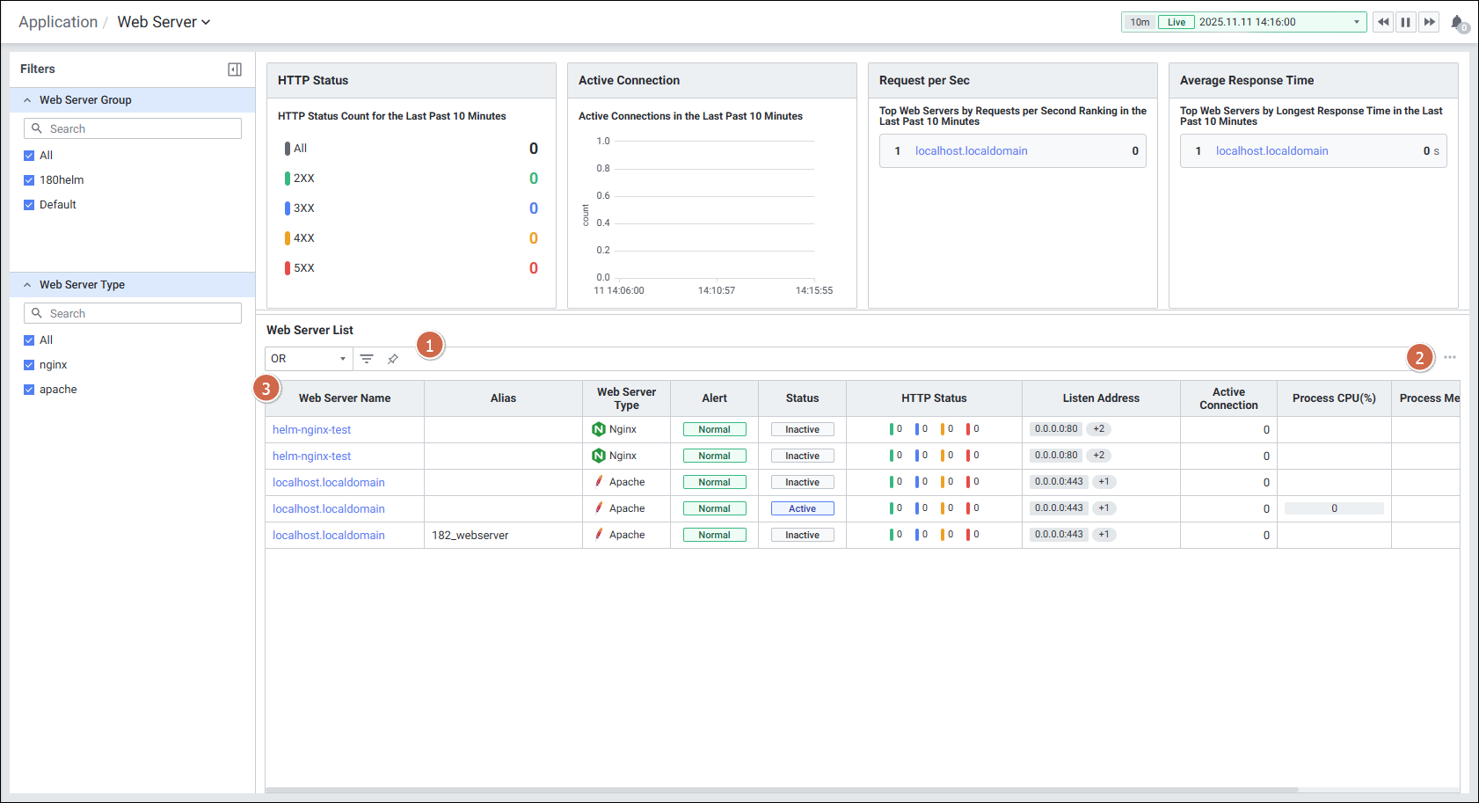
Task: Click the notification bell icon
Action: pos(1457,23)
